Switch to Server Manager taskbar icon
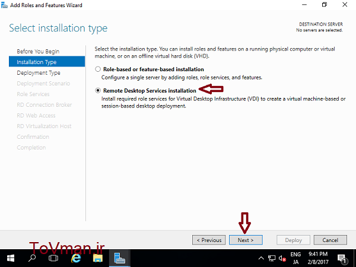356x267 pixels. pyautogui.click(x=120, y=258)
